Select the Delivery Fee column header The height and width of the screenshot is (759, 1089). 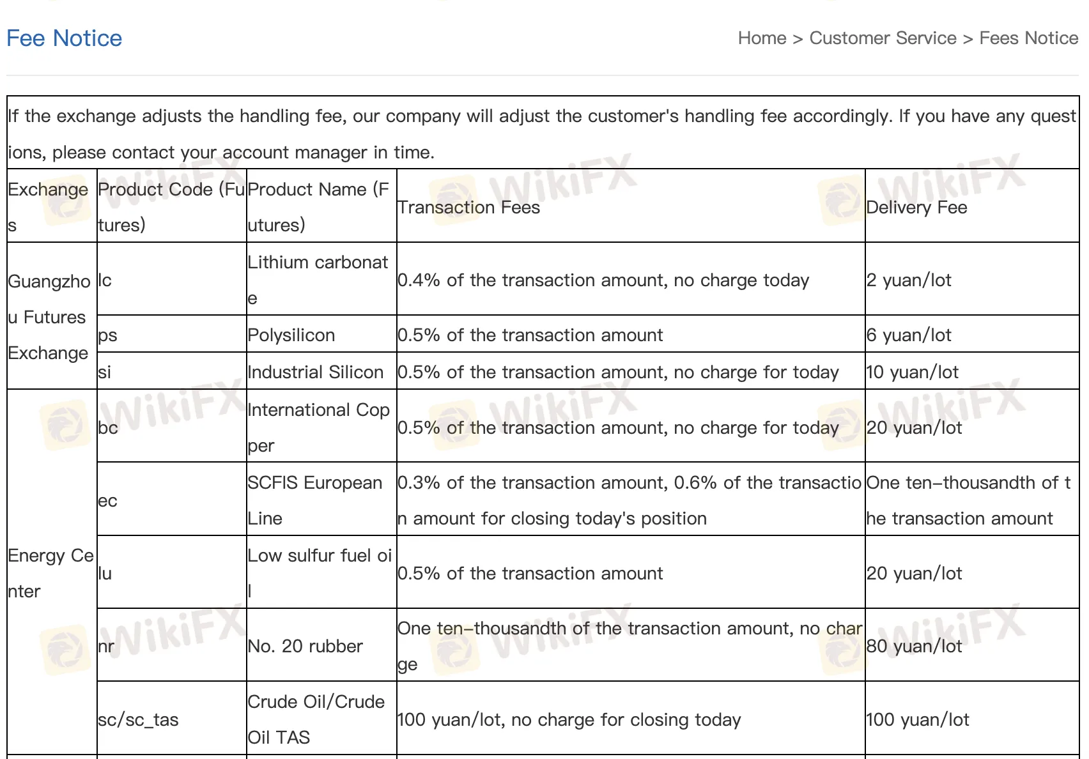click(916, 207)
